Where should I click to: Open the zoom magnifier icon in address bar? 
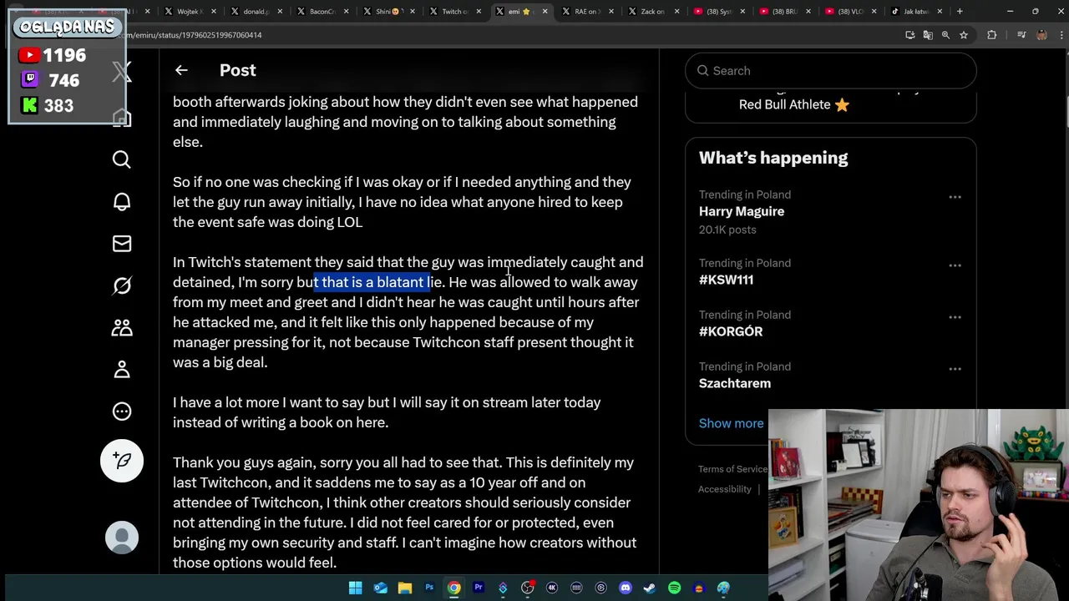coord(945,35)
